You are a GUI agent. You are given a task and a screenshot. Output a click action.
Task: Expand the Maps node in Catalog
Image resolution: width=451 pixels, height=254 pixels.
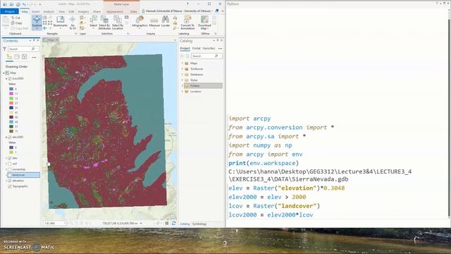182,63
